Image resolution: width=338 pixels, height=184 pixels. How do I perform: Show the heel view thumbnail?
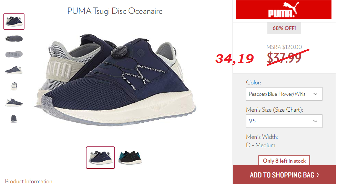point(14,119)
